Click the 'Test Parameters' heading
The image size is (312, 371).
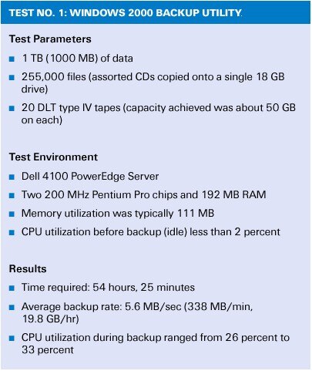point(50,39)
